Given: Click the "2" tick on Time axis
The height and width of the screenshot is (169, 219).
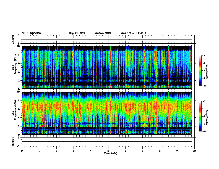Looking at the screenshot, I should [56, 151].
